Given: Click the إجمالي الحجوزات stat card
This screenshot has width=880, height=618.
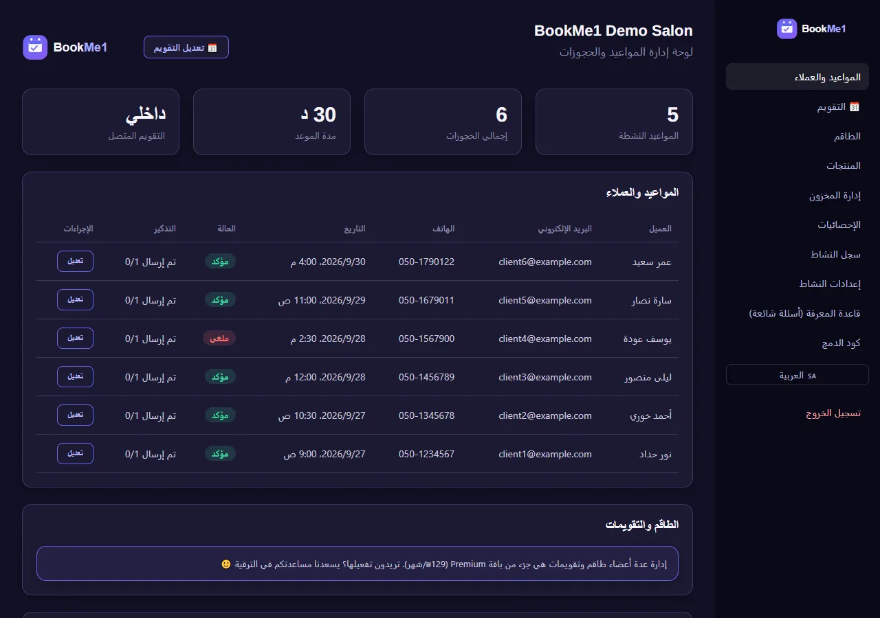Looking at the screenshot, I should coord(443,122).
